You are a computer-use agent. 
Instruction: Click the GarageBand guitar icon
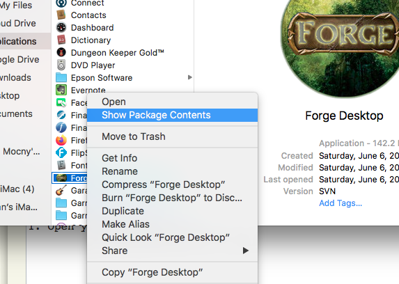(61, 190)
